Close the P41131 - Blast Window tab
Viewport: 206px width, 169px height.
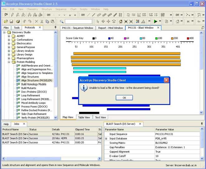tap(158, 28)
